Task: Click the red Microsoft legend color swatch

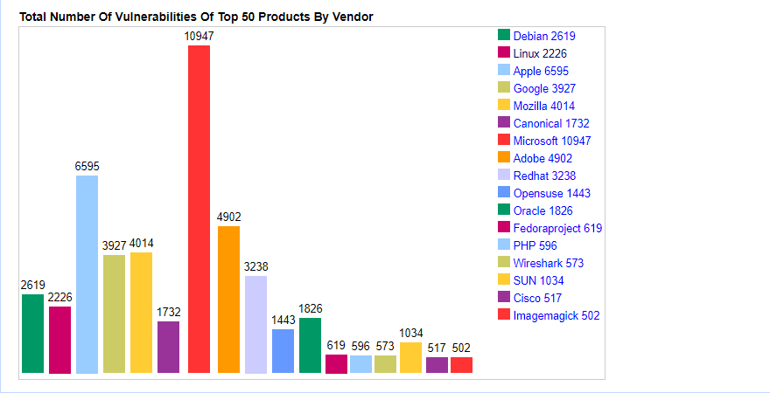Action: point(504,140)
